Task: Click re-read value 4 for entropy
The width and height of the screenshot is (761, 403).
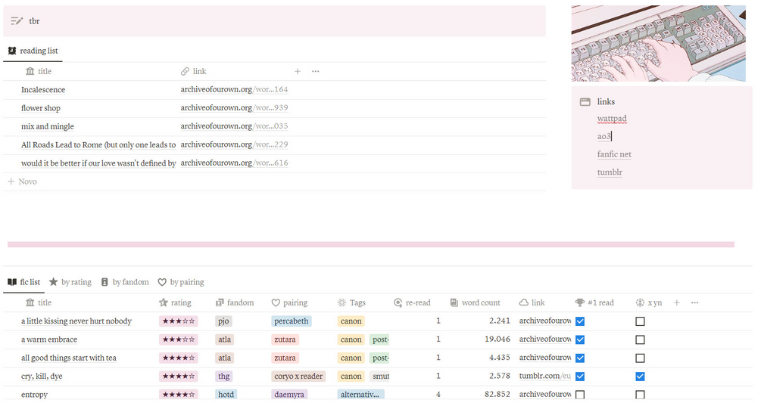Action: (x=438, y=395)
